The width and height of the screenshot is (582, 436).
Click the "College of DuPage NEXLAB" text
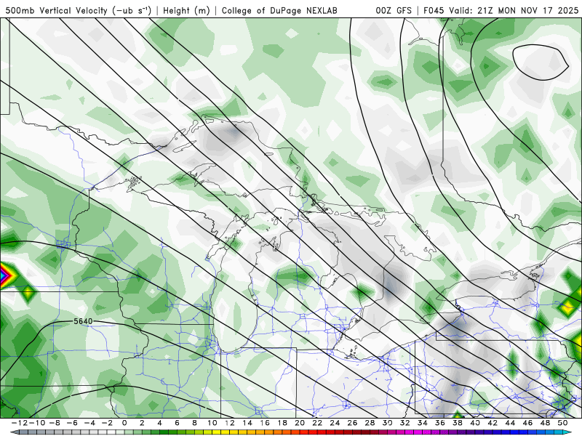click(x=279, y=10)
